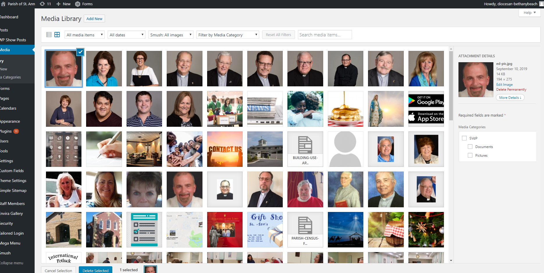Viewport: 544px width, 273px height.
Task: Go to Envira Gallery menu item
Action: click(12, 213)
